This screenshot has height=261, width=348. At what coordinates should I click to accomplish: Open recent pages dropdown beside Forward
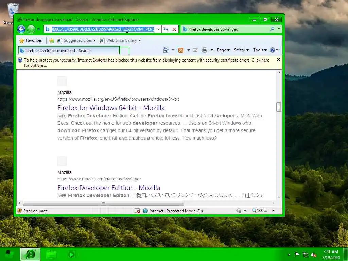[39, 29]
